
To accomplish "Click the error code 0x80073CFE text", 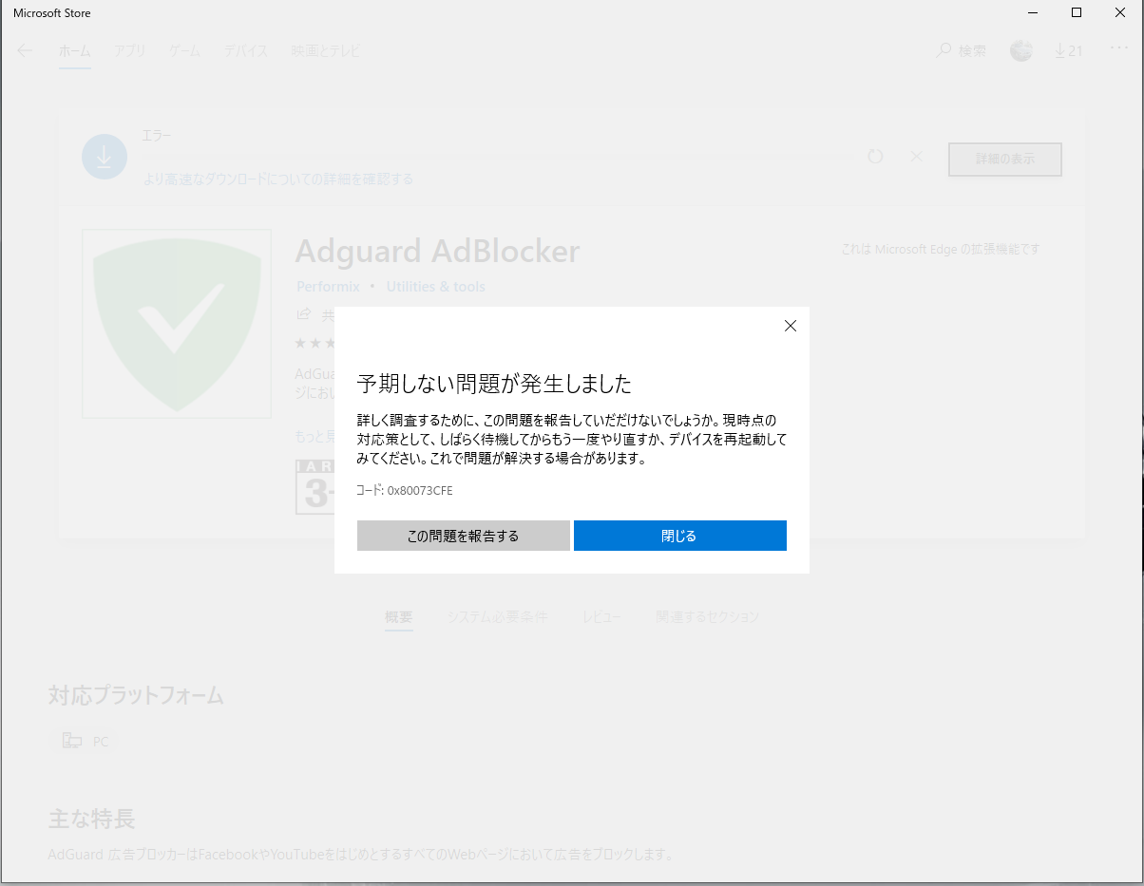I will pos(419,491).
